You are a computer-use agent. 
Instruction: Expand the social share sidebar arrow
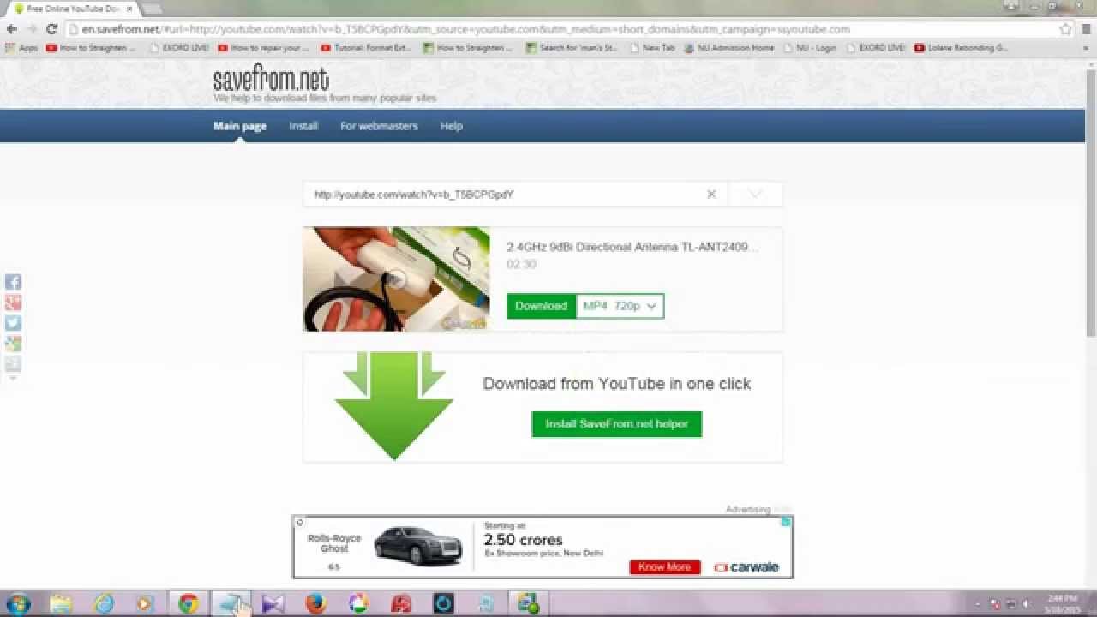13,378
